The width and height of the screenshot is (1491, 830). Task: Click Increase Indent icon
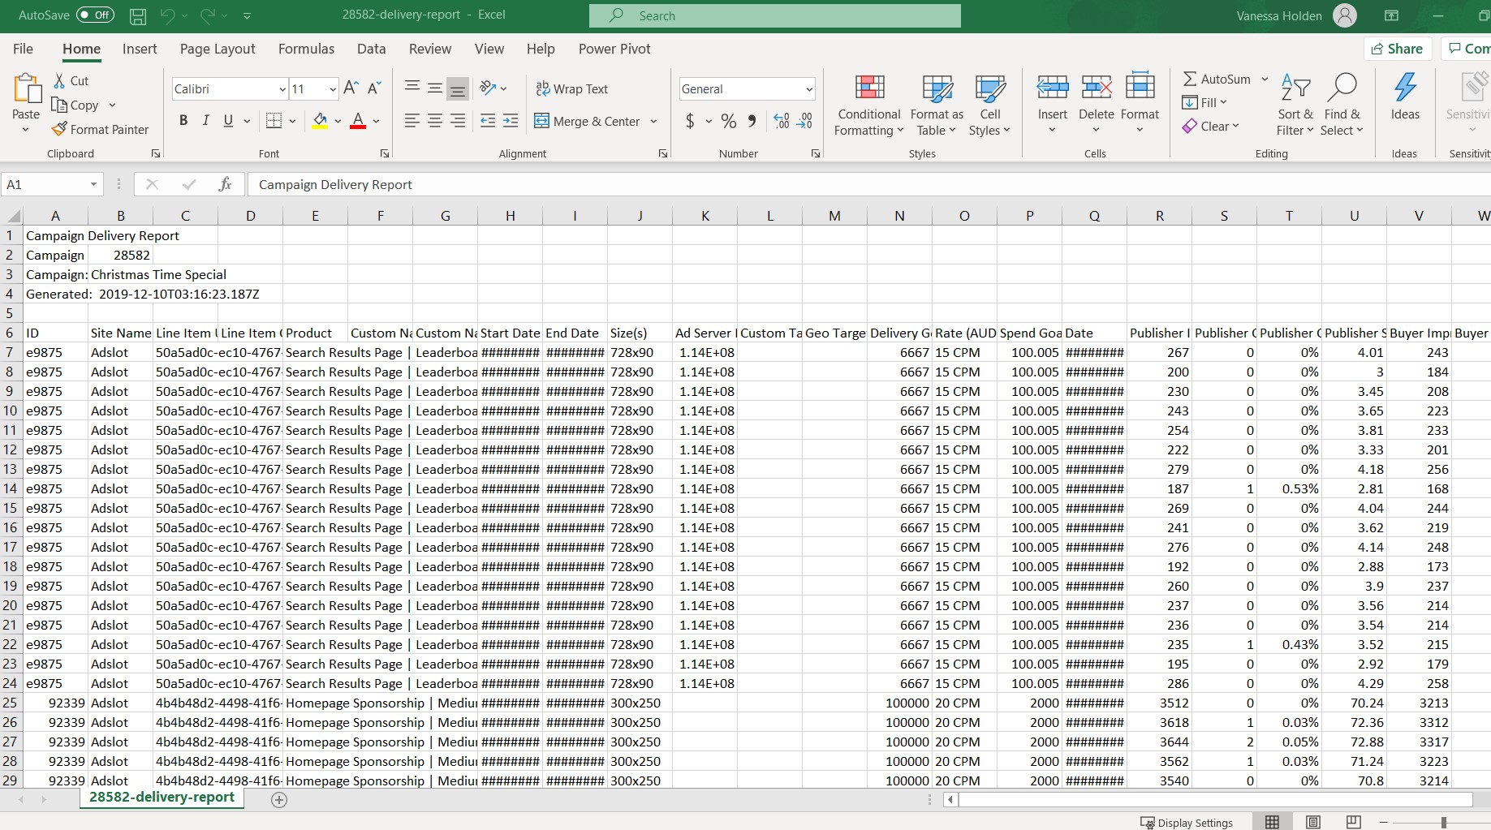[511, 121]
